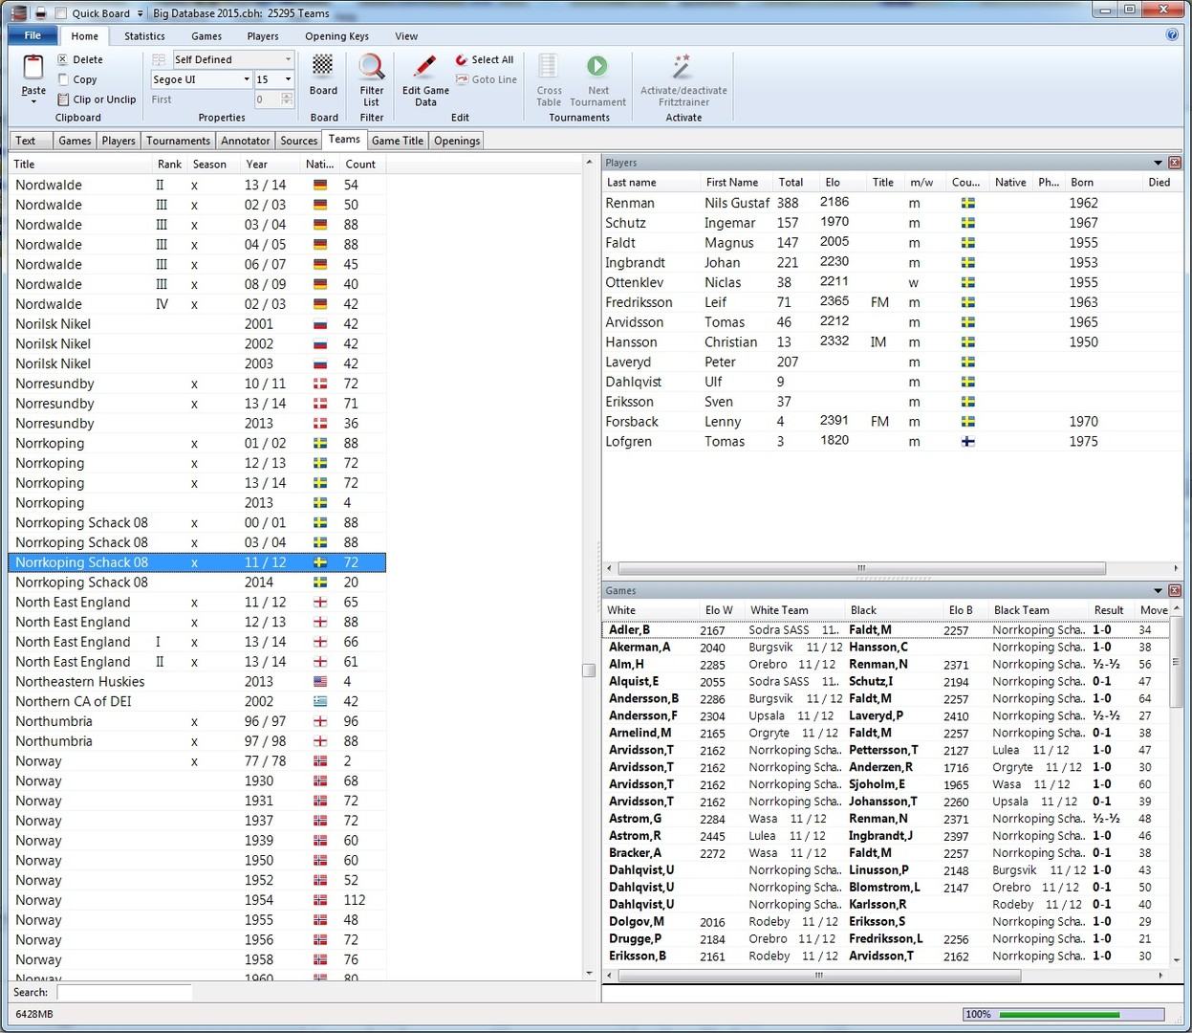Click the Next Tournament arrow icon

[597, 66]
